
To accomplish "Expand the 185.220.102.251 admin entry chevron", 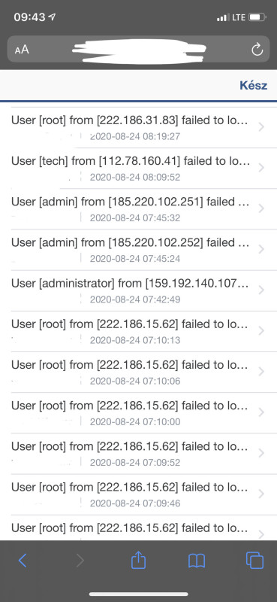I will coord(261,208).
